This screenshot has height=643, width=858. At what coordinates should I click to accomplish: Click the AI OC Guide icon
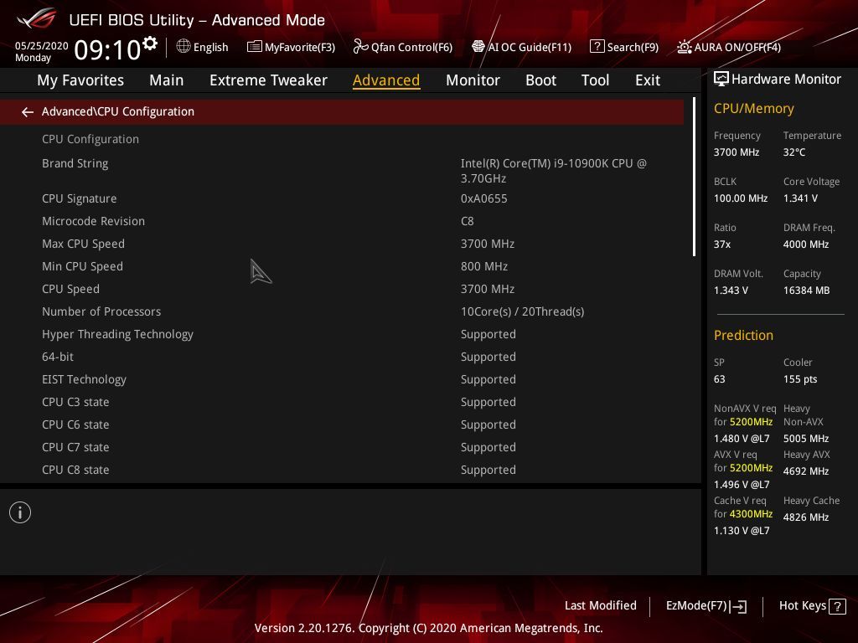coord(478,47)
